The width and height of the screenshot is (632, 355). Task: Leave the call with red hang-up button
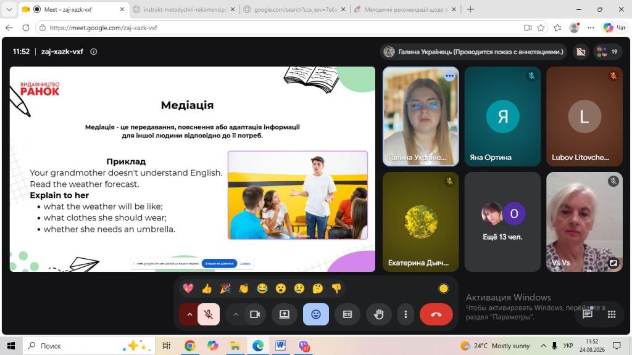pyautogui.click(x=436, y=314)
